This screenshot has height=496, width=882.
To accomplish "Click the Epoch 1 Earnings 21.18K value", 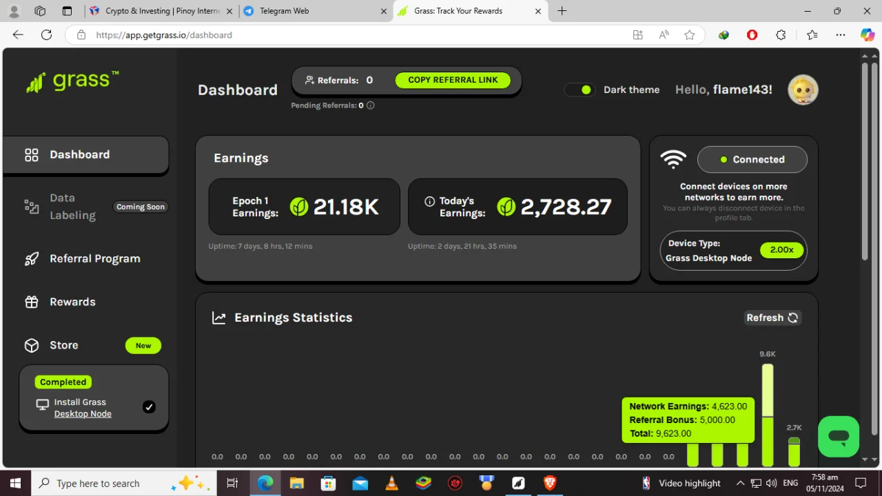I will click(x=346, y=207).
